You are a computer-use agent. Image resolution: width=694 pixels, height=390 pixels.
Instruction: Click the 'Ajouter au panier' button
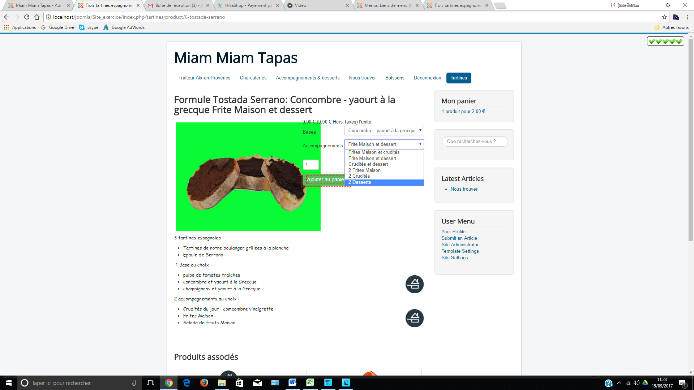[324, 179]
